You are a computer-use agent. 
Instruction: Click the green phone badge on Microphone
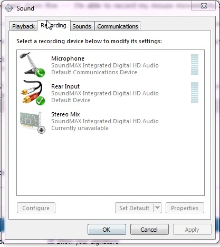pos(40,73)
